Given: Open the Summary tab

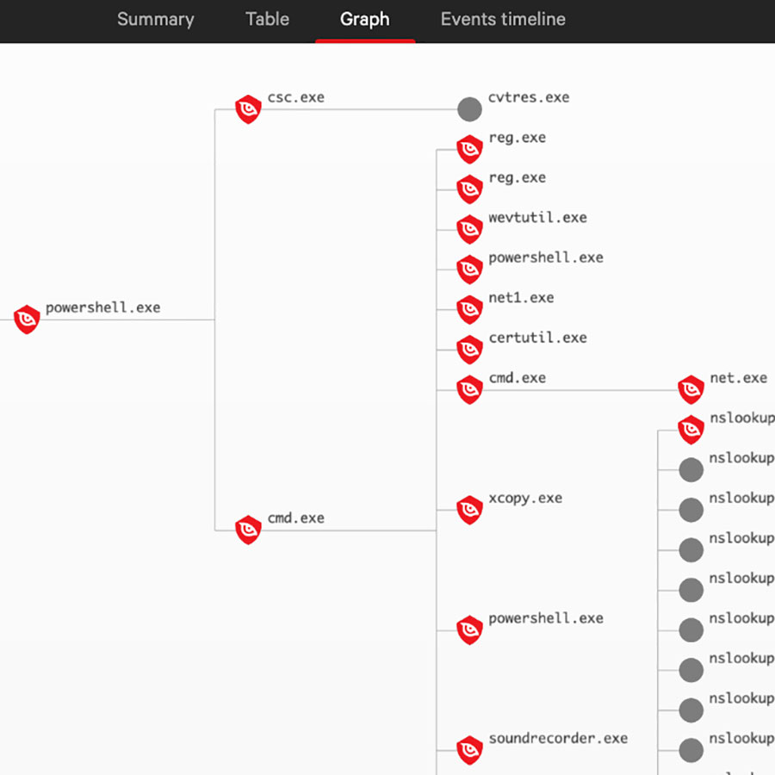Looking at the screenshot, I should point(156,20).
